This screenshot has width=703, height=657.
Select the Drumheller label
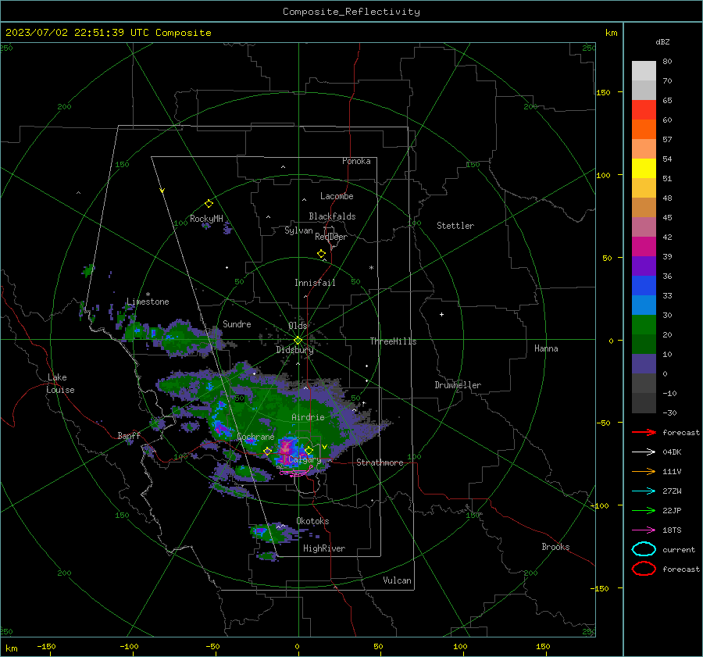pos(458,385)
